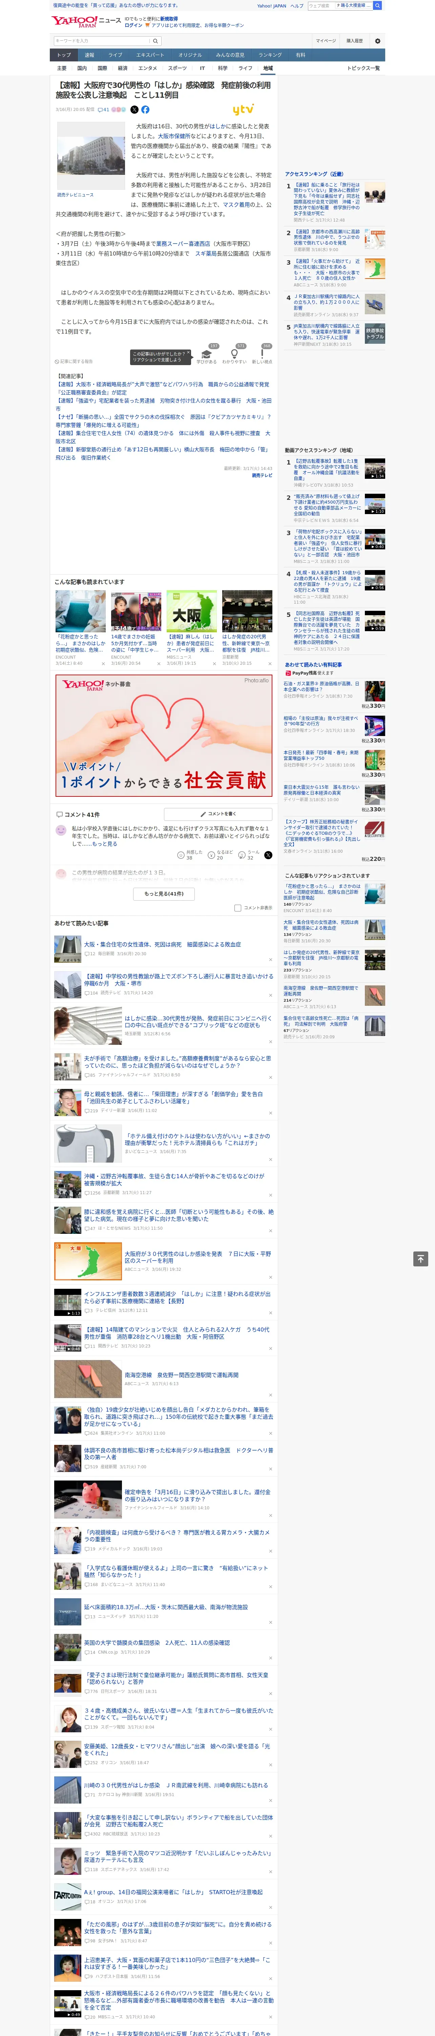Open the article's 41 comments counter
The image size is (435, 2036).
point(103,110)
